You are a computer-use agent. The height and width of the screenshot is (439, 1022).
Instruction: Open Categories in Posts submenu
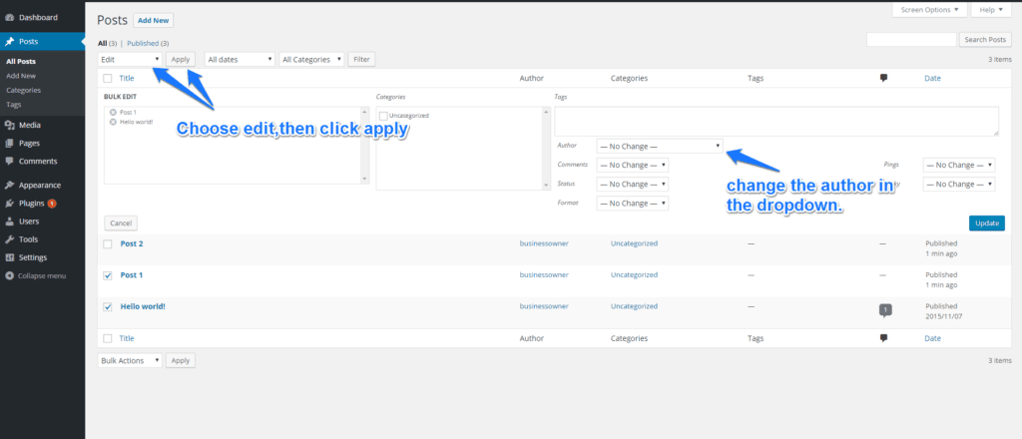point(24,91)
